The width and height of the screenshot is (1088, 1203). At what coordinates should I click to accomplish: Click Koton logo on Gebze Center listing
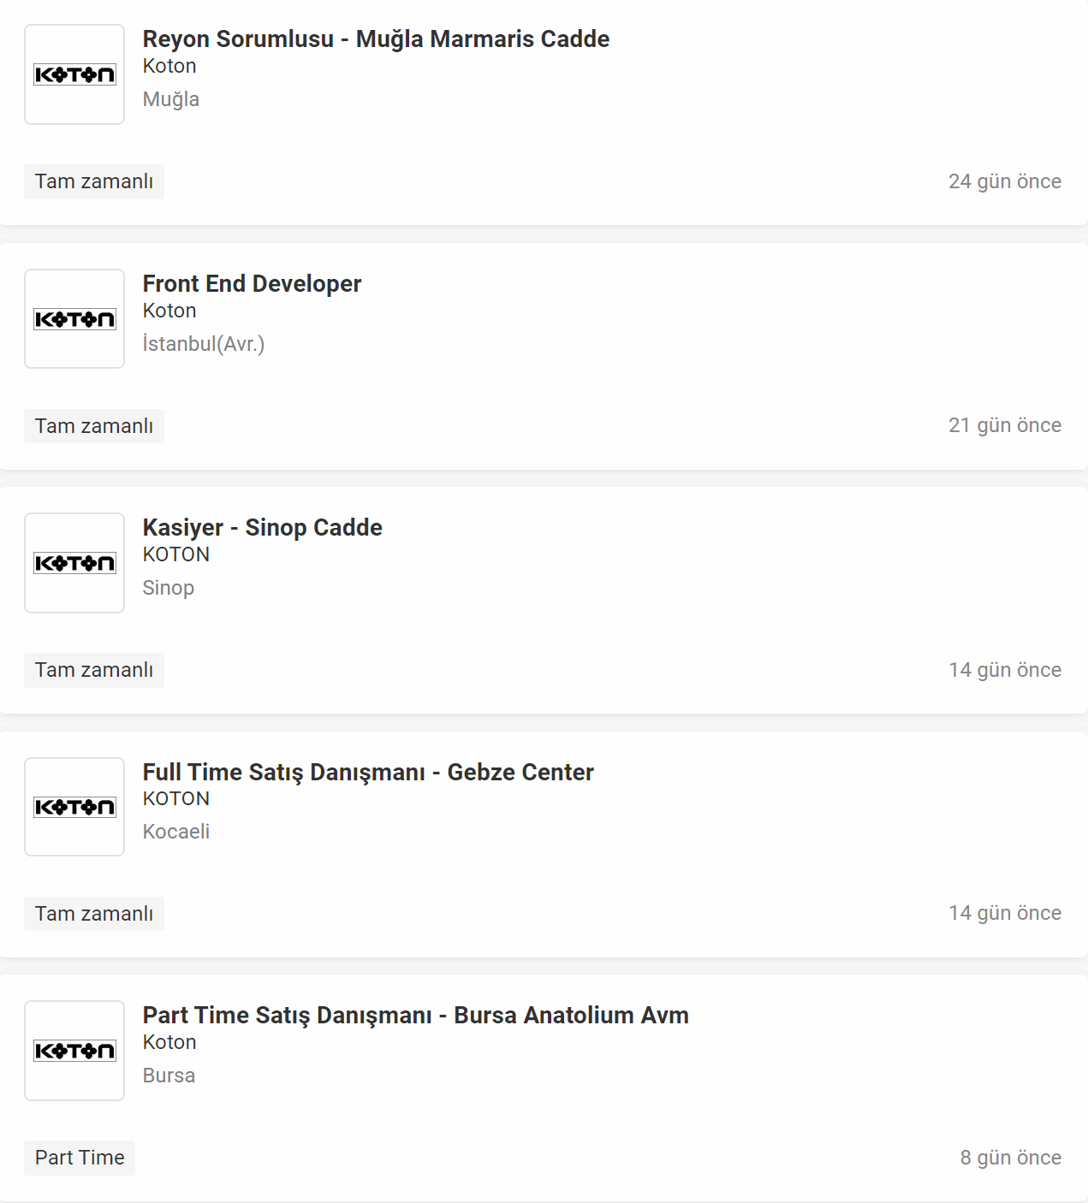74,807
